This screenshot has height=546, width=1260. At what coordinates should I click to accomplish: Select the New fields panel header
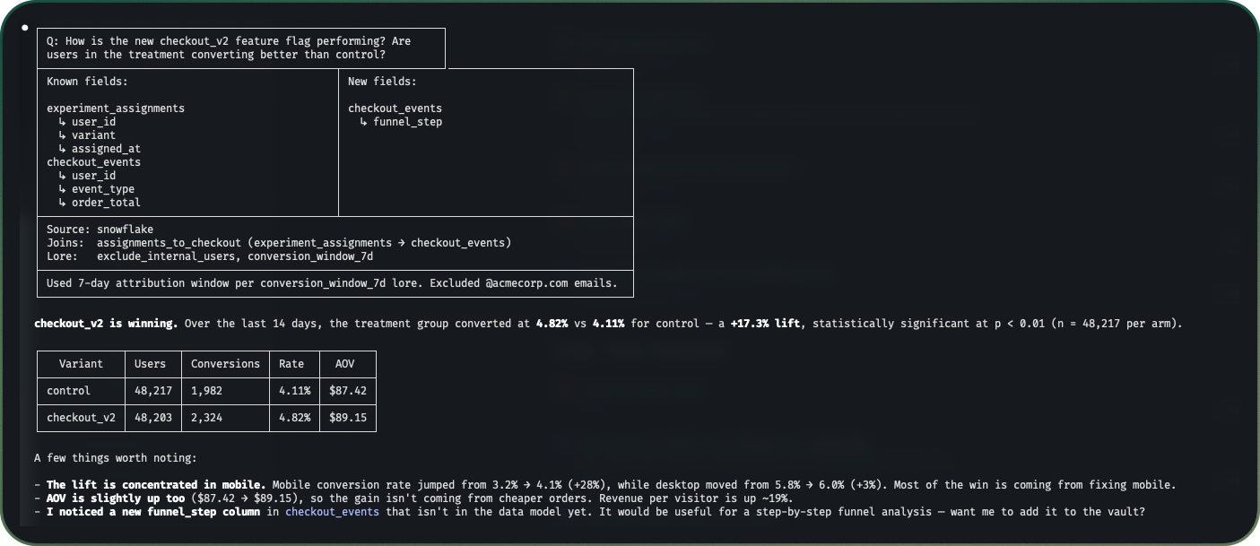click(x=382, y=81)
